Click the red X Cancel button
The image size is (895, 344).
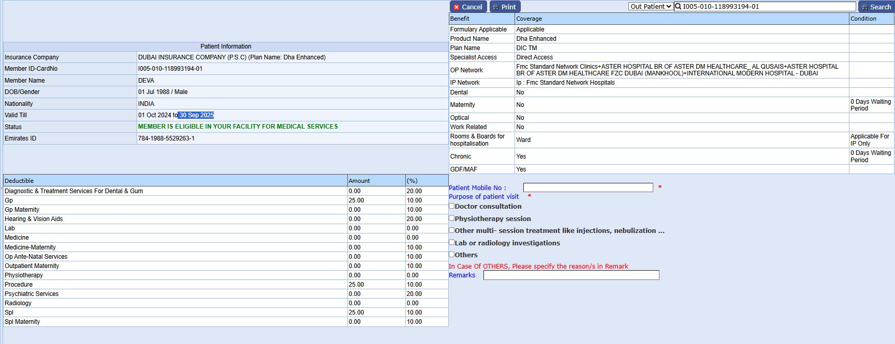(x=468, y=7)
